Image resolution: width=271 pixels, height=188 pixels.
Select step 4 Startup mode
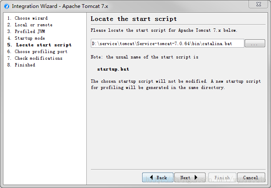[x=26, y=38]
